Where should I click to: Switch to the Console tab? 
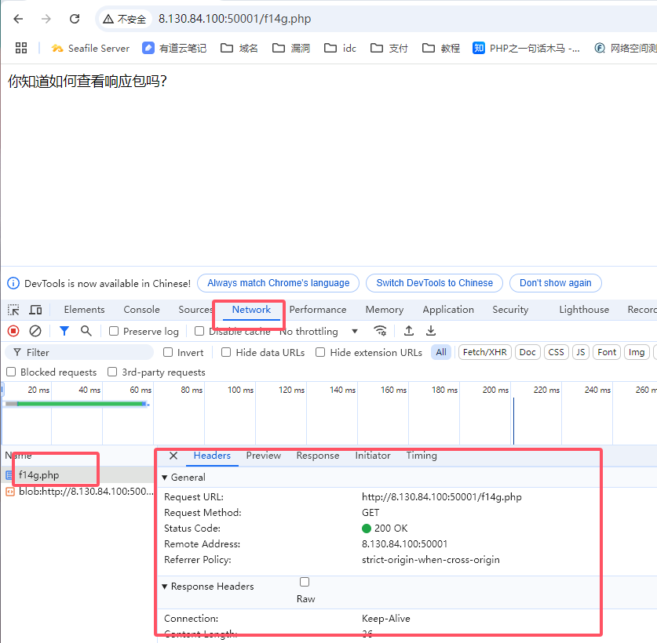pos(141,310)
